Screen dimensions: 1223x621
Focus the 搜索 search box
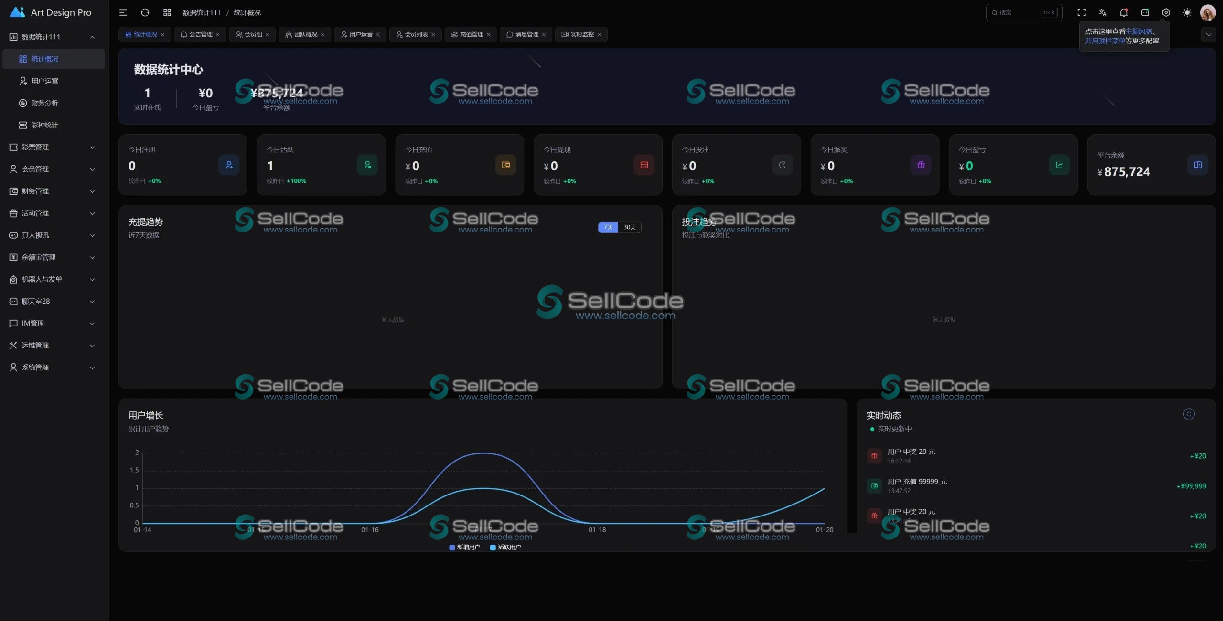(1024, 12)
